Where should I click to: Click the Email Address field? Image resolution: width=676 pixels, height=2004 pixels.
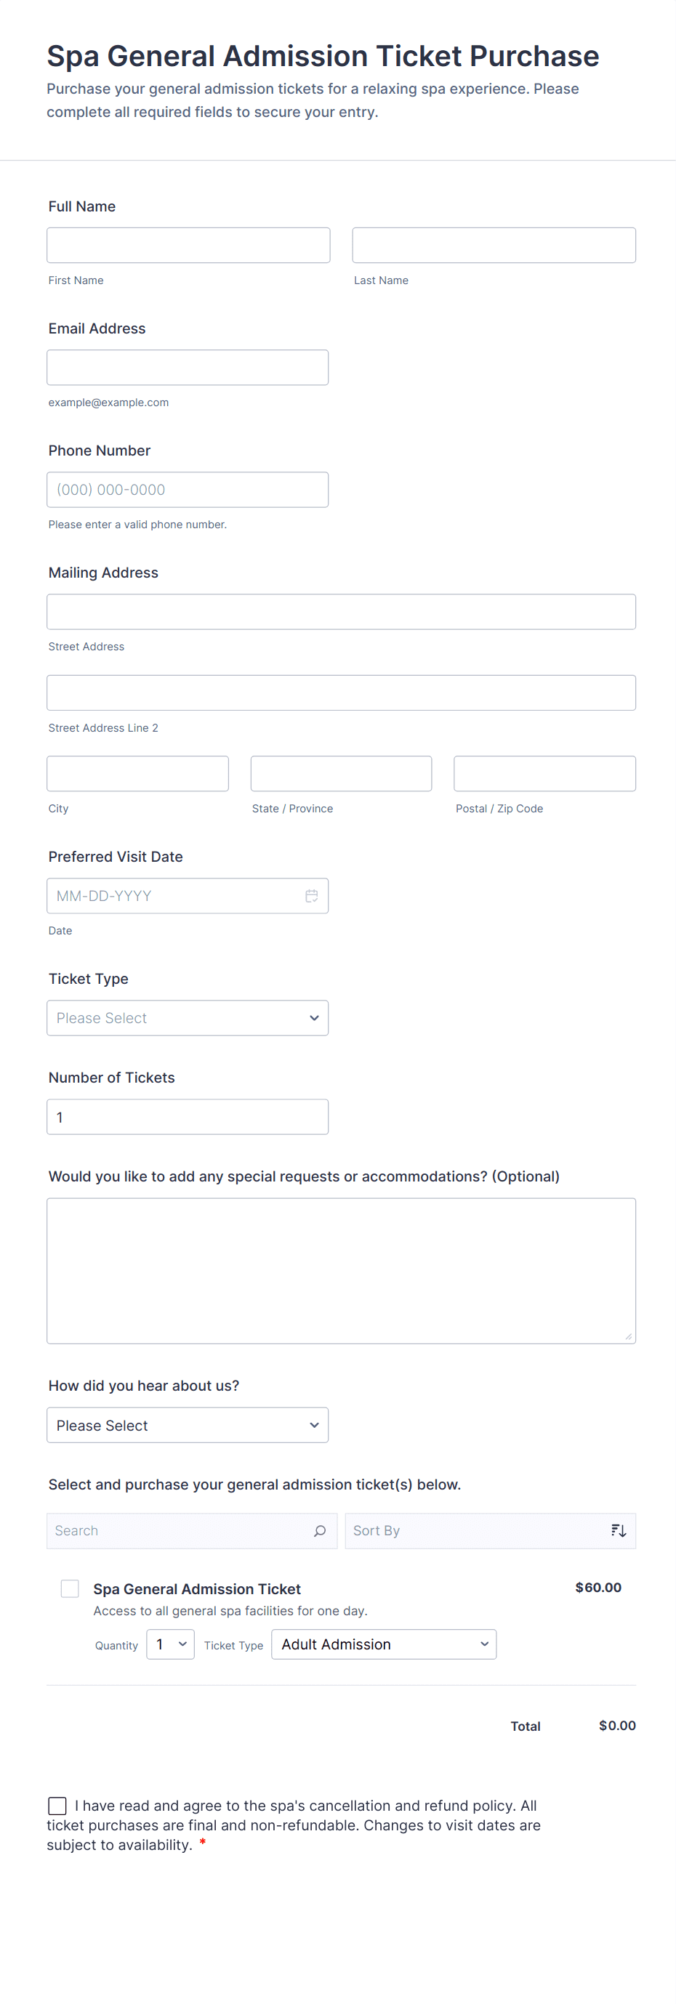point(188,367)
